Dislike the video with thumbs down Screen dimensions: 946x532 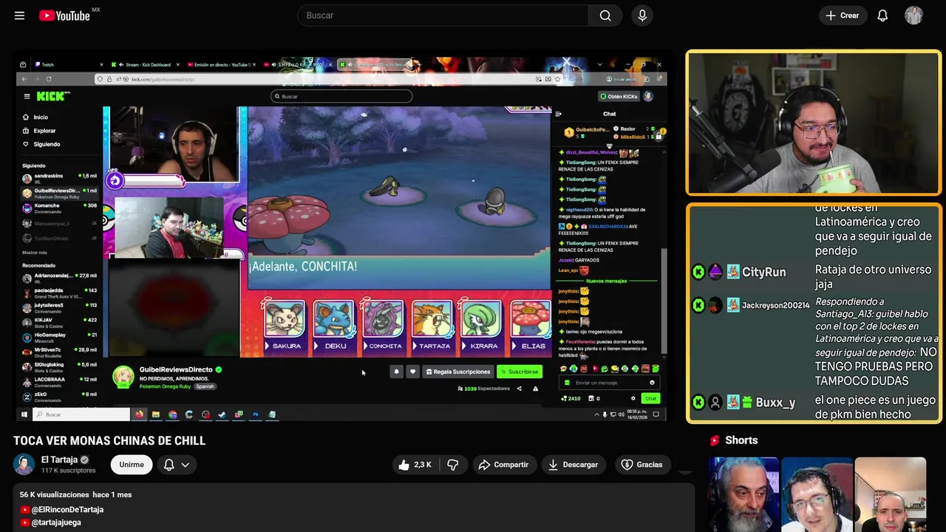coord(453,465)
